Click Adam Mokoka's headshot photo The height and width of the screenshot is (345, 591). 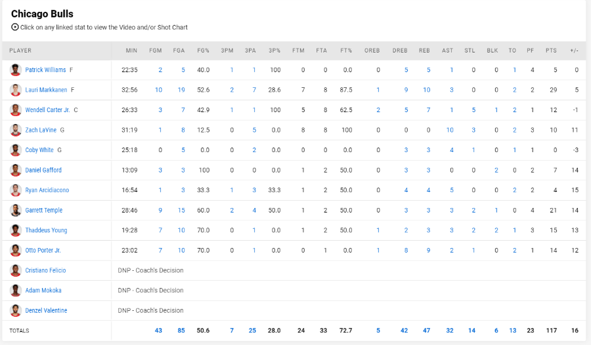(x=16, y=291)
